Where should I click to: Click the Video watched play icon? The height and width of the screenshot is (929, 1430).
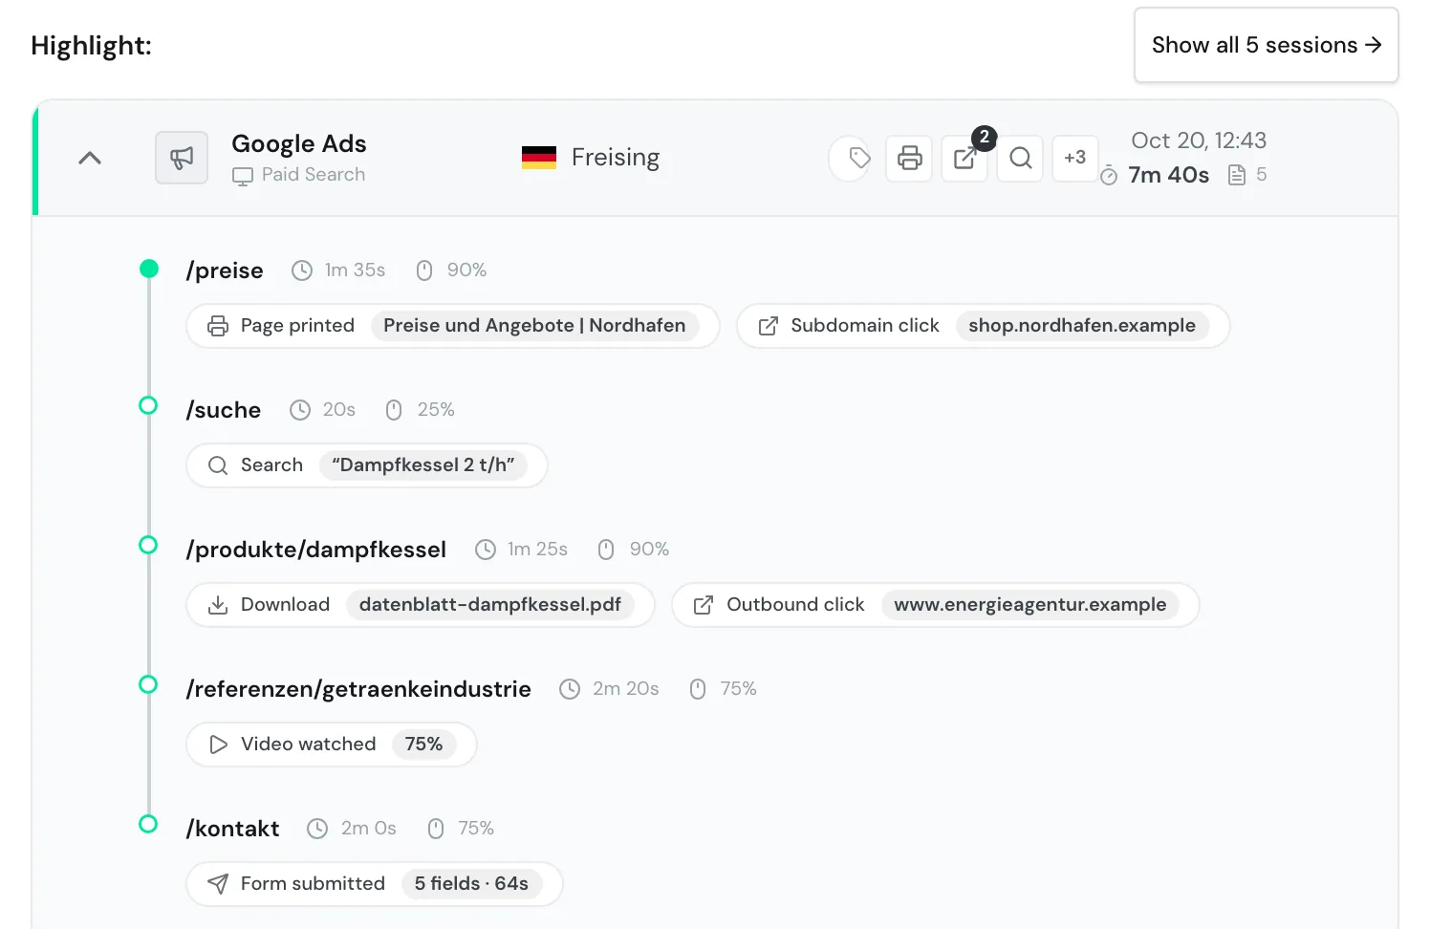point(218,745)
